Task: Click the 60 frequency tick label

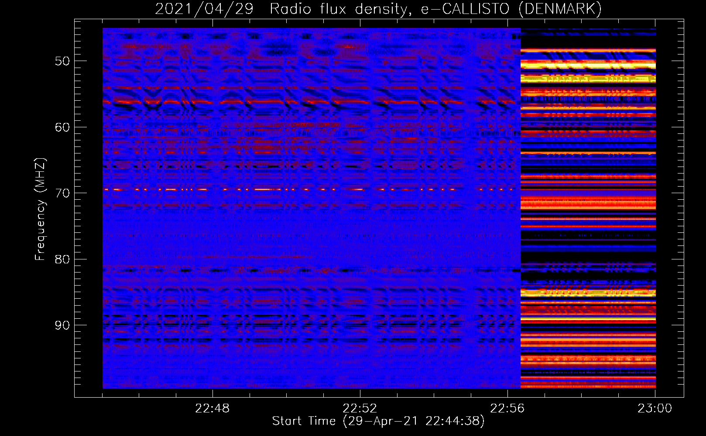Action: pyautogui.click(x=62, y=127)
